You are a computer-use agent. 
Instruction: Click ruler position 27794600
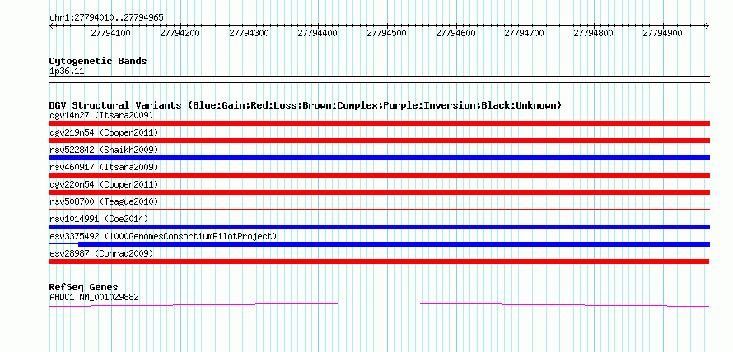pyautogui.click(x=455, y=34)
